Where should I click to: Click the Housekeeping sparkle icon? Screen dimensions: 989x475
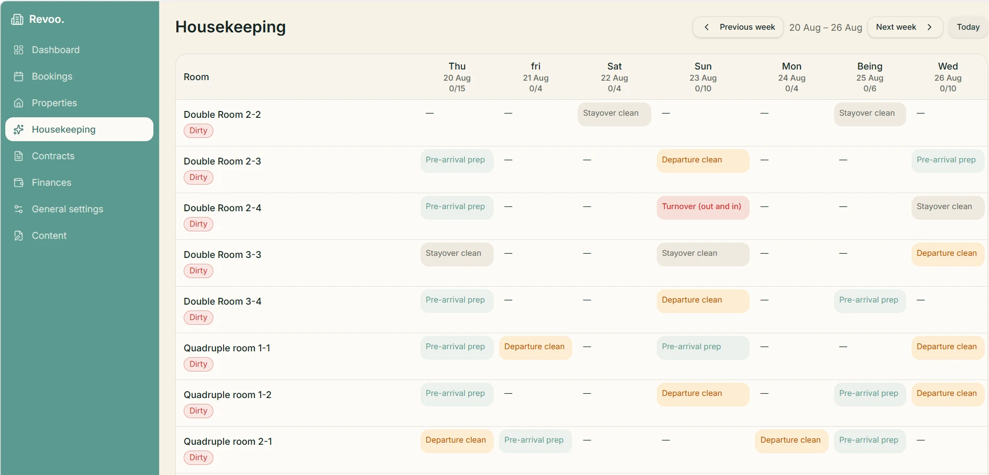[19, 129]
